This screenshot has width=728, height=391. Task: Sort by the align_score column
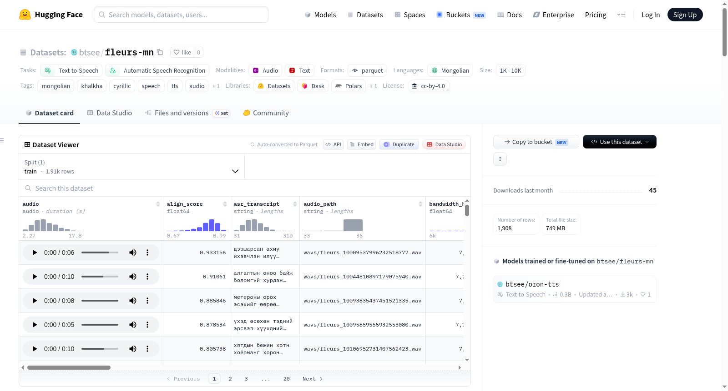225,204
